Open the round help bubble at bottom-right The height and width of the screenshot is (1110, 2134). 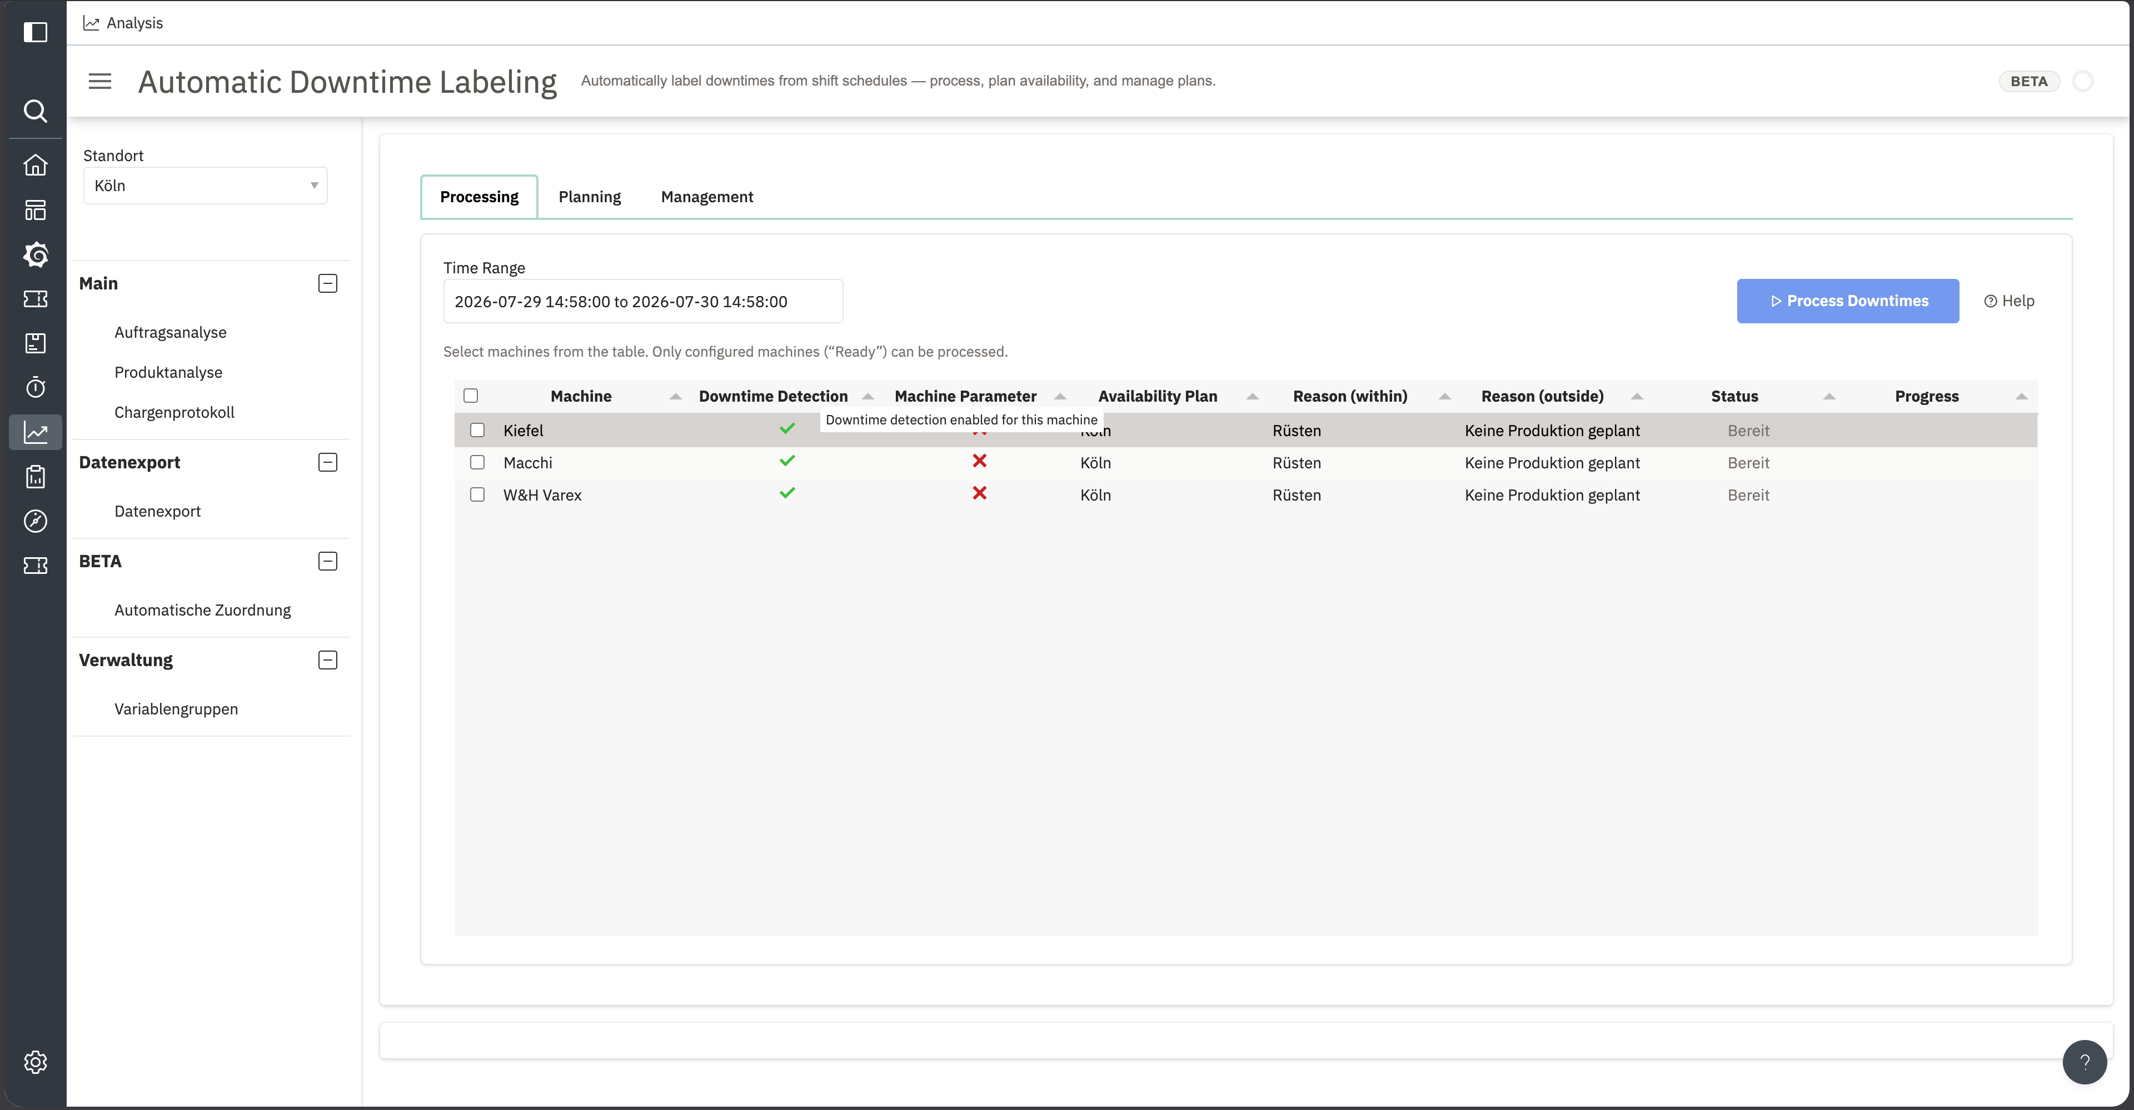pyautogui.click(x=2085, y=1061)
